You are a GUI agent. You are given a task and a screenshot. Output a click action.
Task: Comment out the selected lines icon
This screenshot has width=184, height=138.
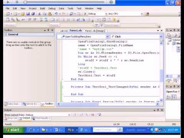[x=41, y=20]
